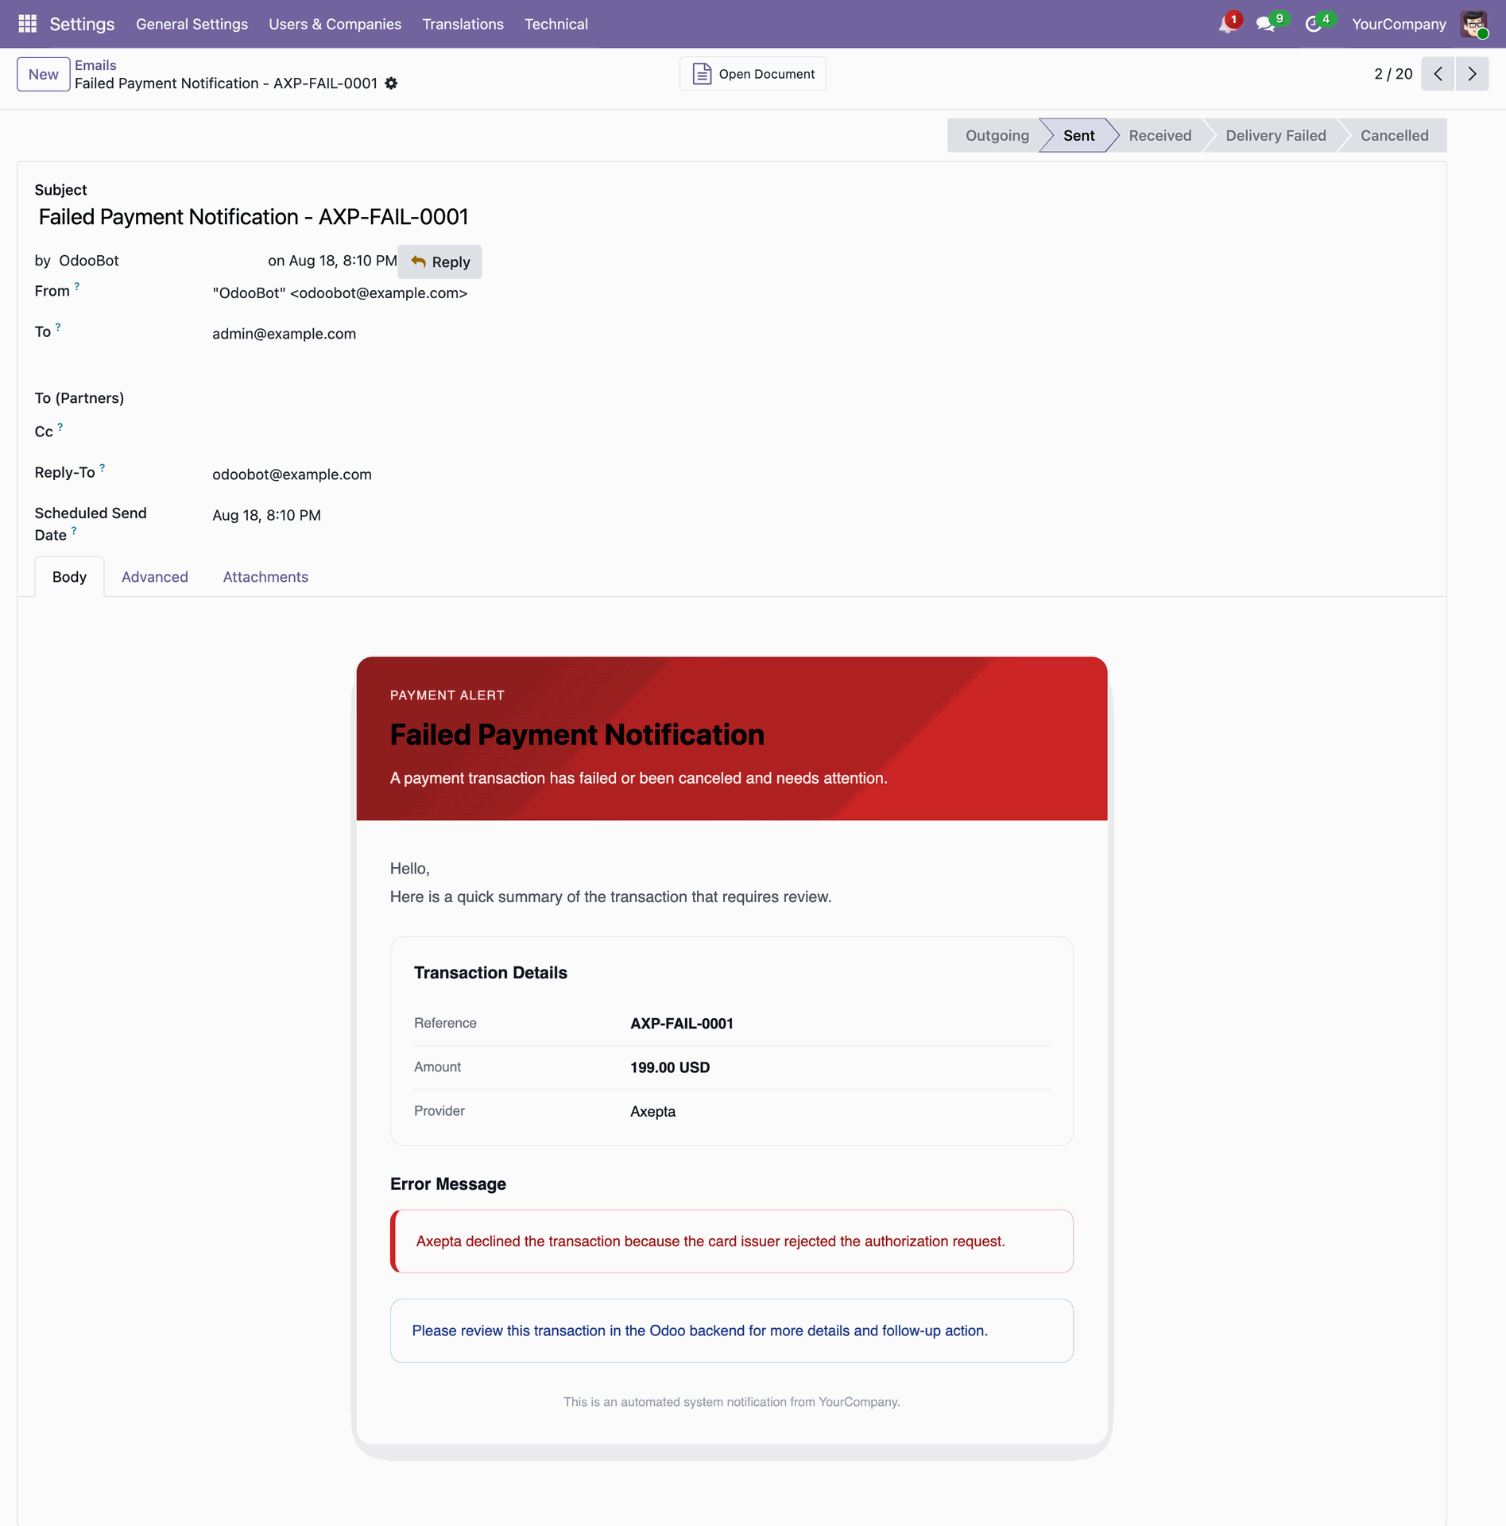Screen dimensions: 1506x1526
Task: Switch to the Advanced tab
Action: point(155,577)
